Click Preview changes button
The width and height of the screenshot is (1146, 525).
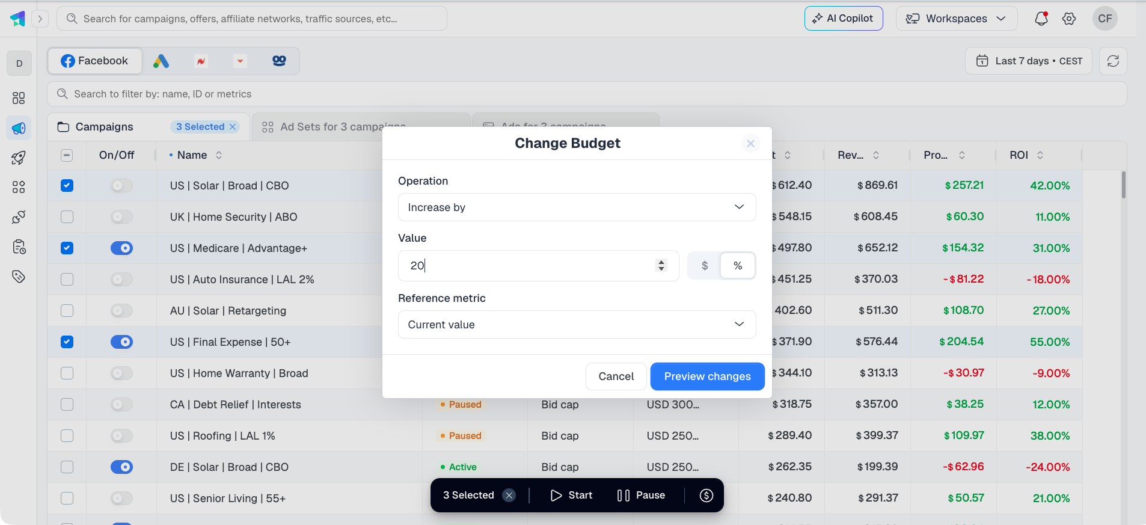pyautogui.click(x=707, y=376)
